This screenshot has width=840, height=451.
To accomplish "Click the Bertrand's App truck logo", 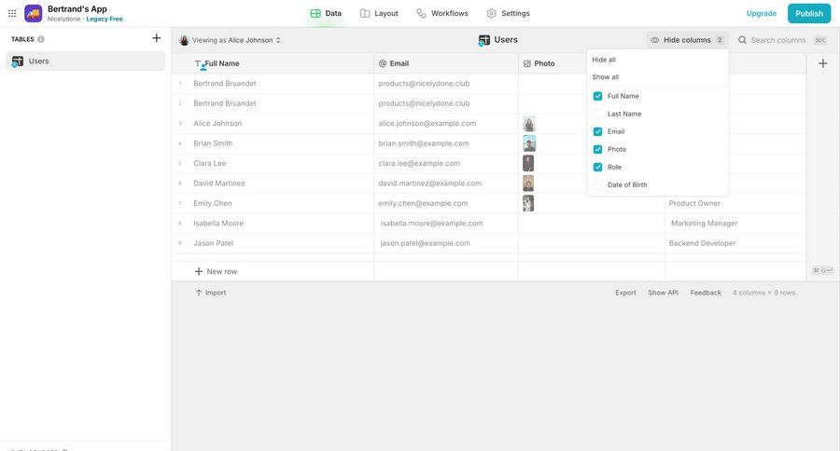I will click(34, 13).
